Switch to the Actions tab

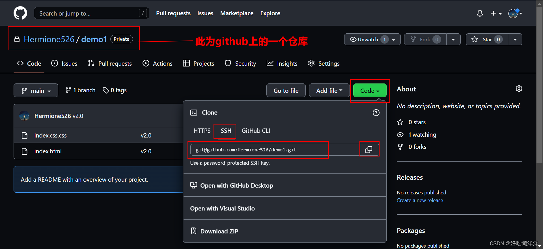(x=158, y=63)
